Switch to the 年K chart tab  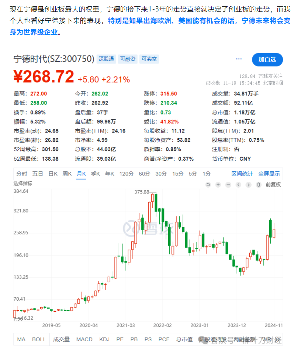pos(110,174)
